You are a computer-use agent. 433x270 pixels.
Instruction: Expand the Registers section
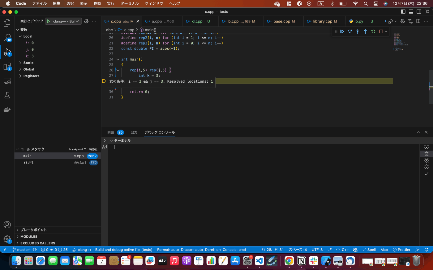31,76
